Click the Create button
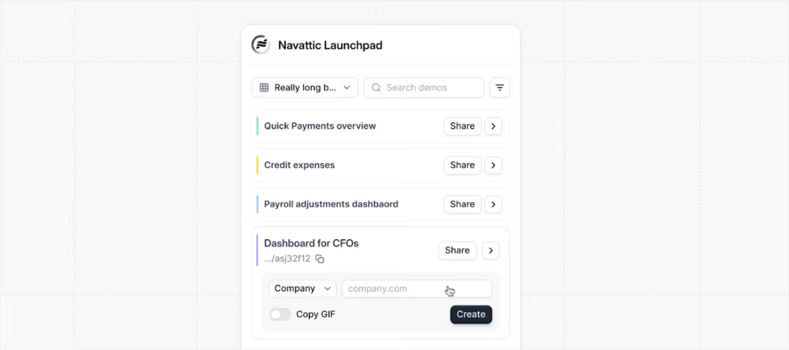Viewport: 789px width, 350px height. 471,314
